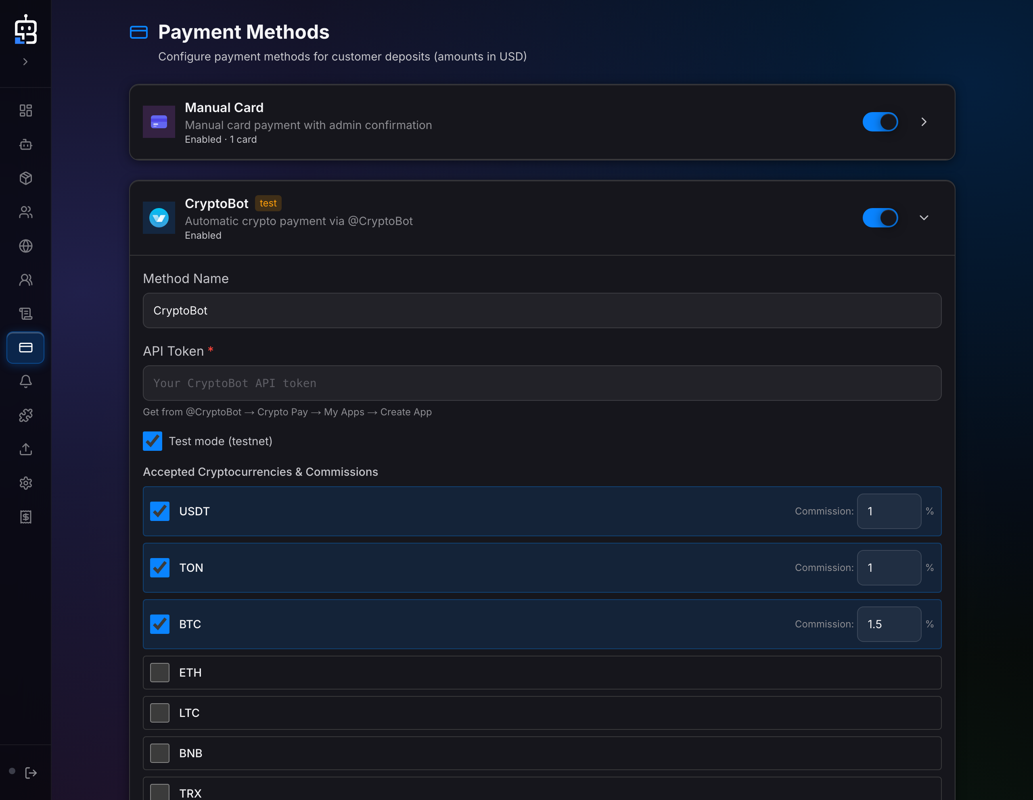Click the 'Get from @CryptoBot' hint text
Screen dimensions: 1033x800
287,412
